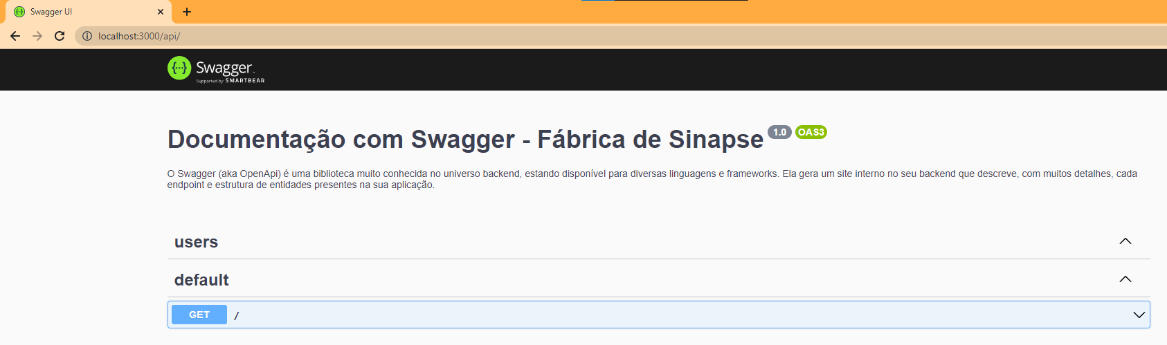
Task: Close the Swagger UI tab
Action: tap(161, 12)
